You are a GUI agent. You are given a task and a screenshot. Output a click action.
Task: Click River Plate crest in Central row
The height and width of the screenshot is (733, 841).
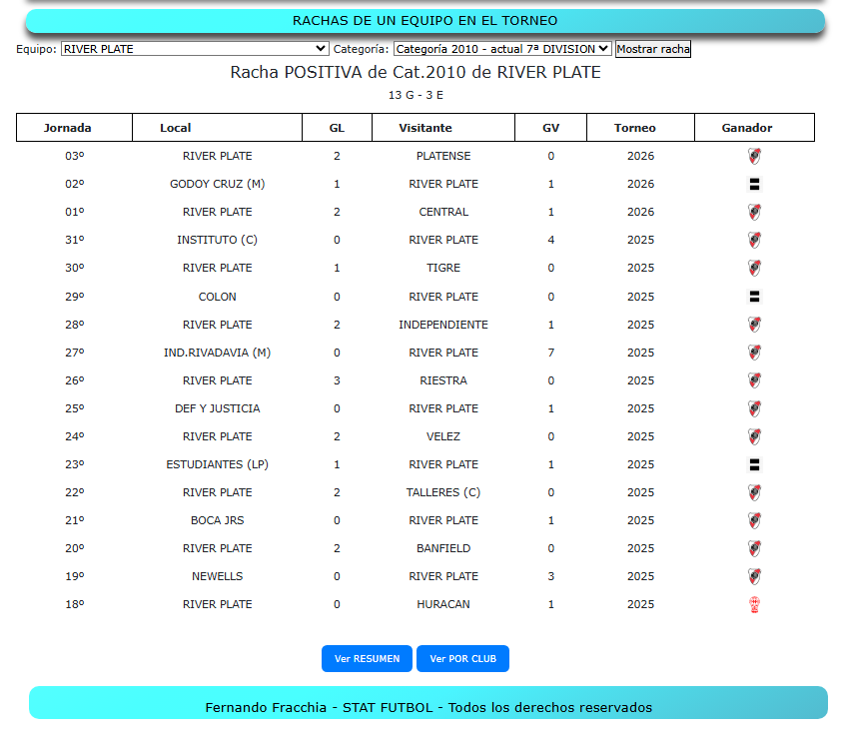pyautogui.click(x=754, y=212)
